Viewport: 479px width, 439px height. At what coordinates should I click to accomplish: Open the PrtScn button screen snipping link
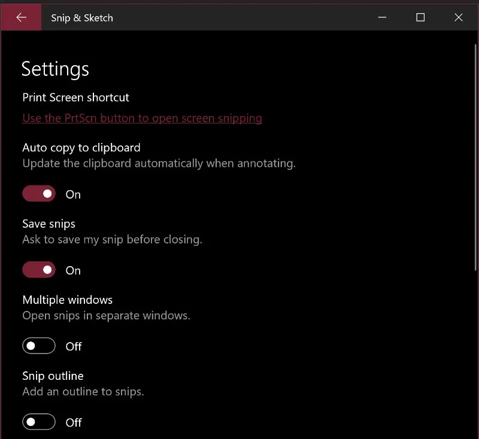142,118
